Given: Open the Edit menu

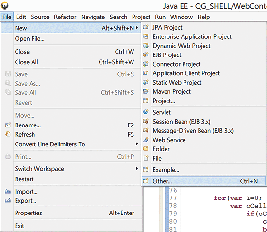Looking at the screenshot, I should click(21, 17).
